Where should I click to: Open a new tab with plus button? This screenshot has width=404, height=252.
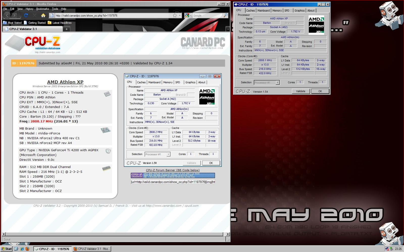[x=66, y=29]
